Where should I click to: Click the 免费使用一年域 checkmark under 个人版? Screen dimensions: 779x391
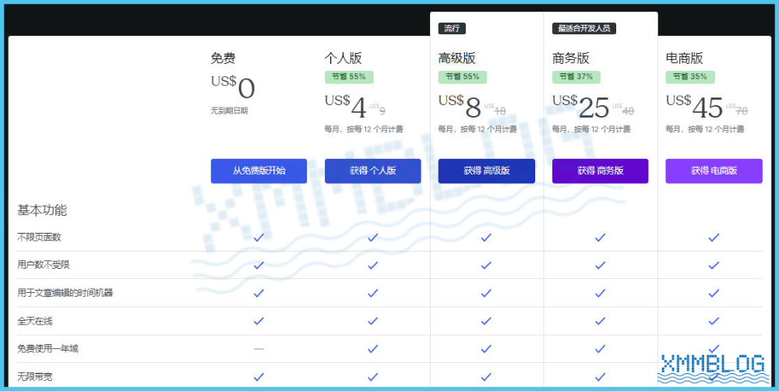coord(372,349)
